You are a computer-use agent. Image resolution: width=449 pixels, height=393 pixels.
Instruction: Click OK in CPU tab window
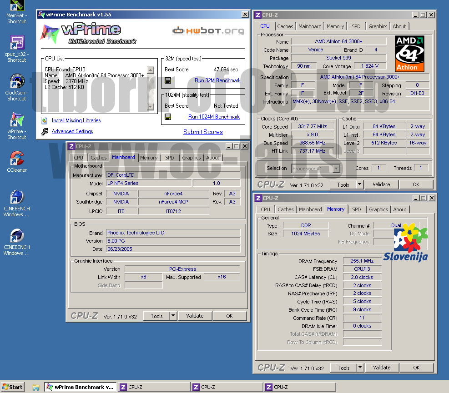(x=416, y=184)
